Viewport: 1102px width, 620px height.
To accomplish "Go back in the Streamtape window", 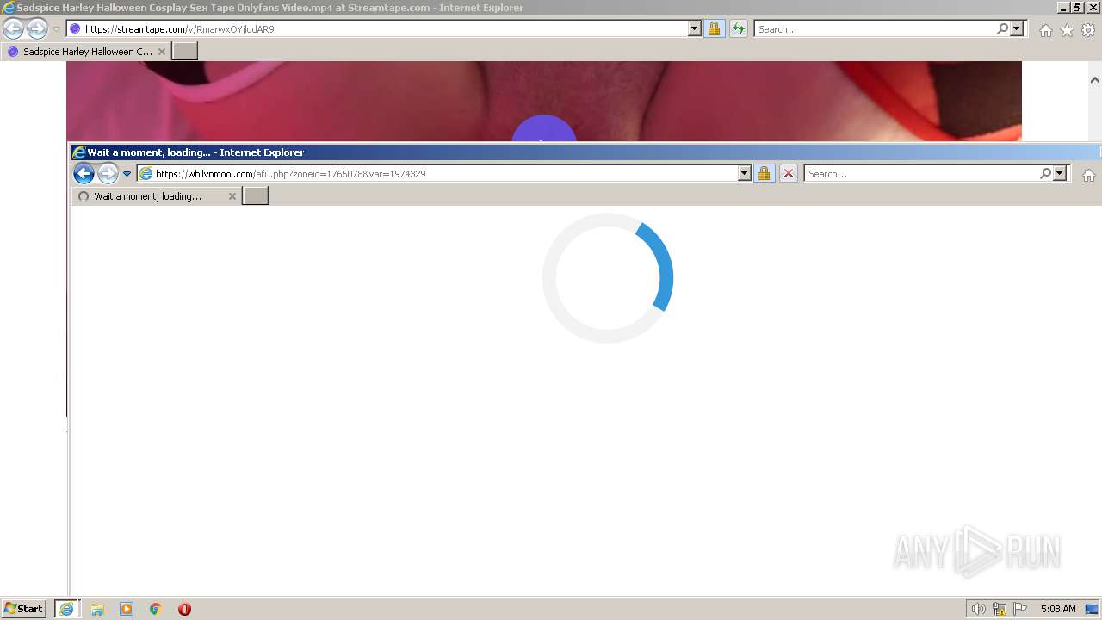I will 13,28.
